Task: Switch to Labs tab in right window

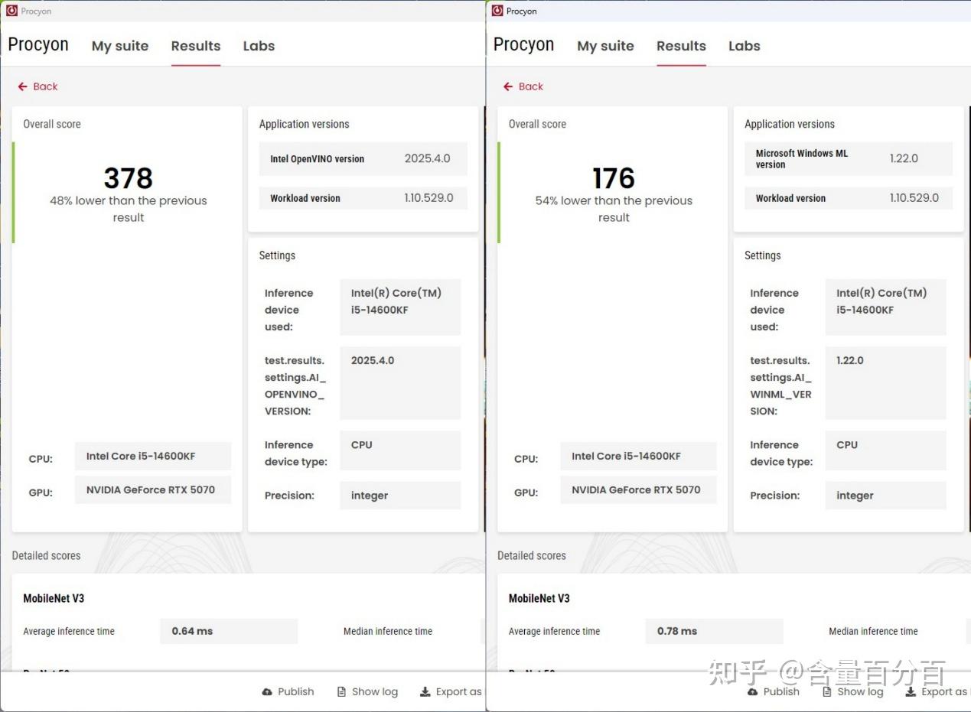Action: click(744, 46)
